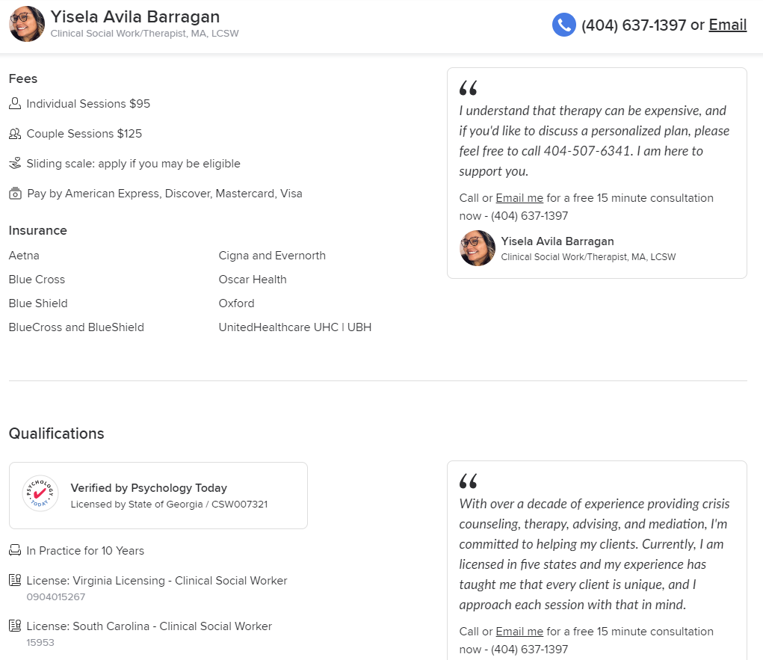
Task: Select the Yisela Avila Barragan header name
Action: click(135, 16)
